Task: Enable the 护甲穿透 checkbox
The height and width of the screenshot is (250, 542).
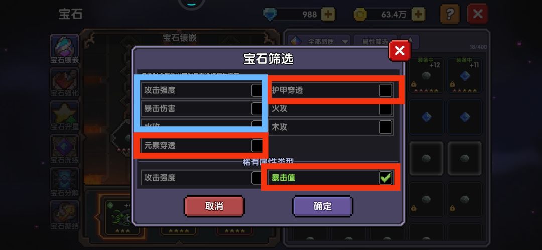Action: 386,90
